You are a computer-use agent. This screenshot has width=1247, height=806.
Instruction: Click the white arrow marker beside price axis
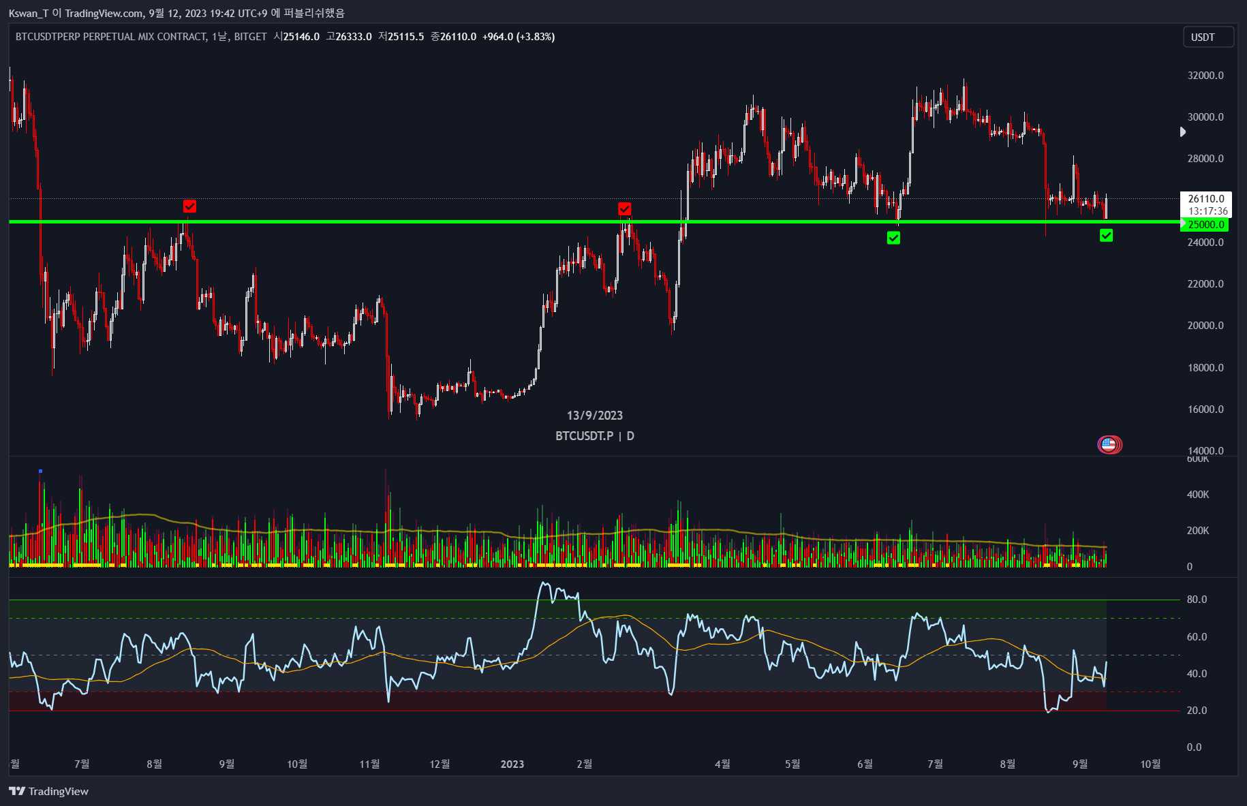[1183, 131]
